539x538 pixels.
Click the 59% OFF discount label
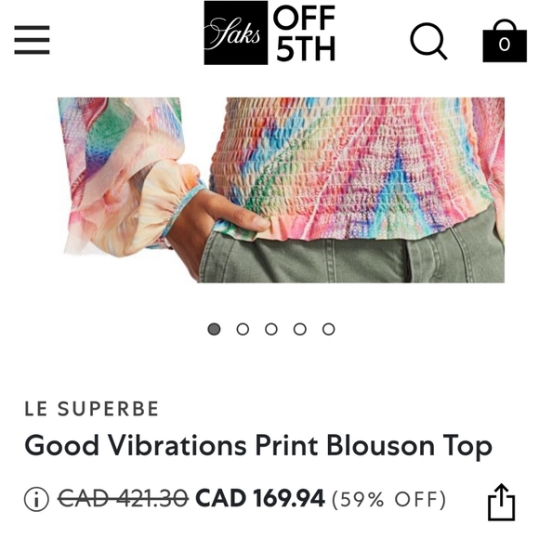click(x=388, y=499)
